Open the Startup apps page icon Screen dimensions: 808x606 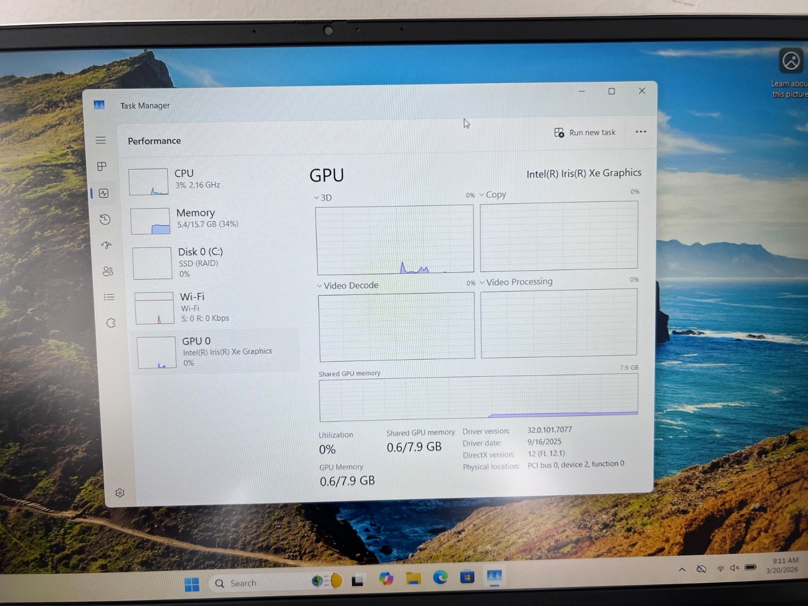tap(107, 245)
